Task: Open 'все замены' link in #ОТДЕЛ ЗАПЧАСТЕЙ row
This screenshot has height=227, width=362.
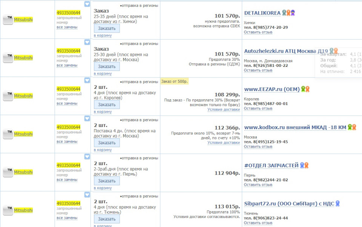Action: click(67, 180)
